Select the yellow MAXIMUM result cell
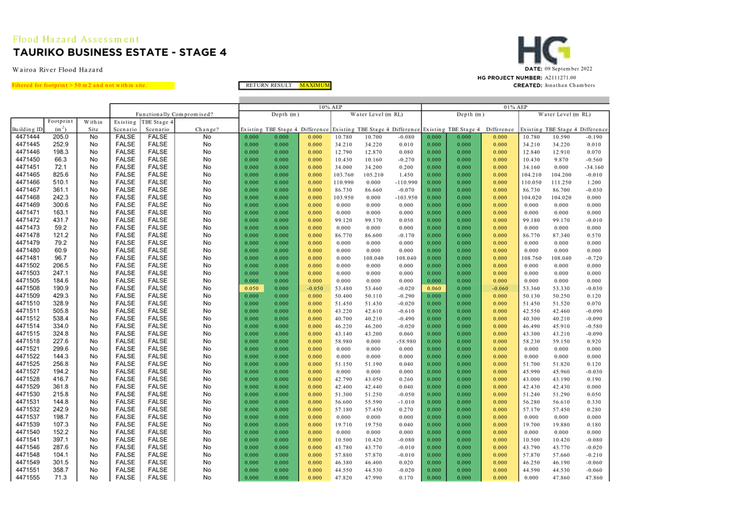The height and width of the screenshot is (521, 738). pos(314,85)
